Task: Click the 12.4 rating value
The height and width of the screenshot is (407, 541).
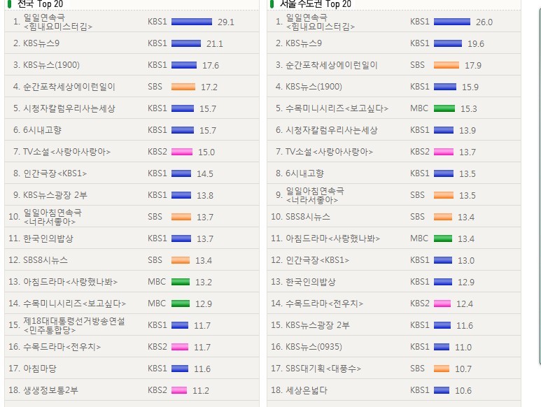Action: tap(465, 304)
